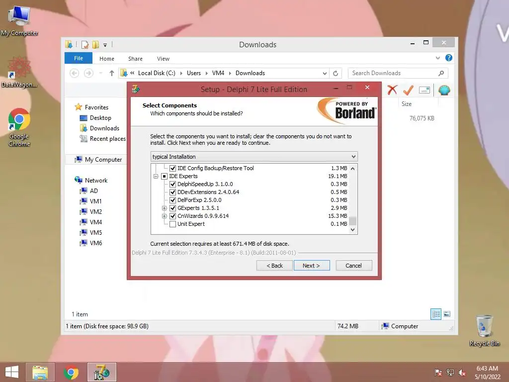Click the component list scroll down arrow

(x=352, y=230)
